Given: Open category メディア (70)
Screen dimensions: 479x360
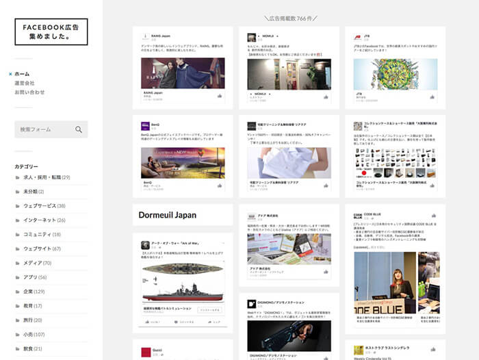Looking at the screenshot, I should [38, 263].
